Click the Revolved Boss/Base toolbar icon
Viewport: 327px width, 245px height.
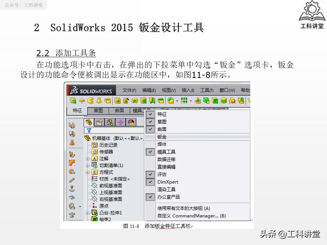(x=82, y=101)
